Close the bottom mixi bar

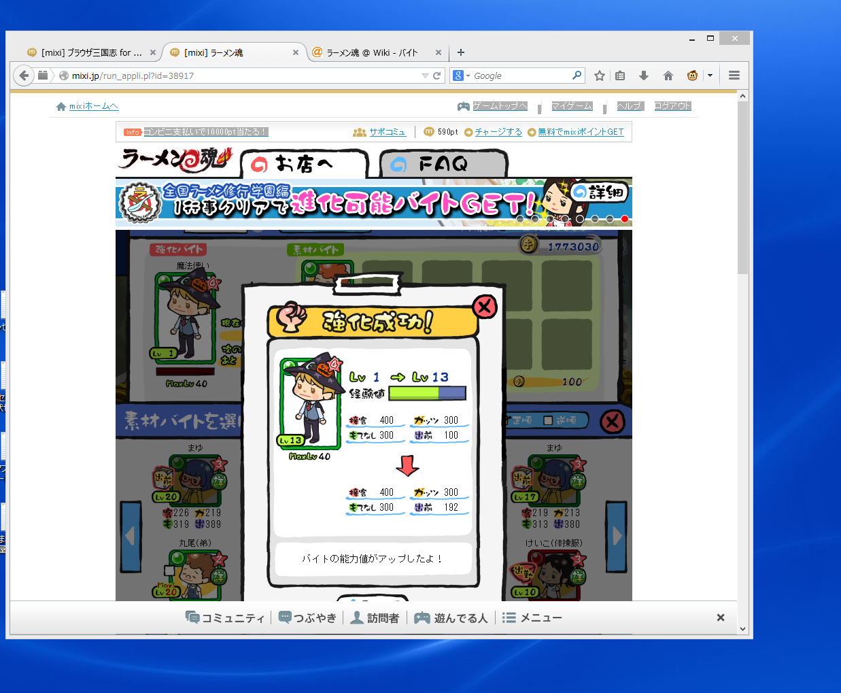click(x=721, y=618)
